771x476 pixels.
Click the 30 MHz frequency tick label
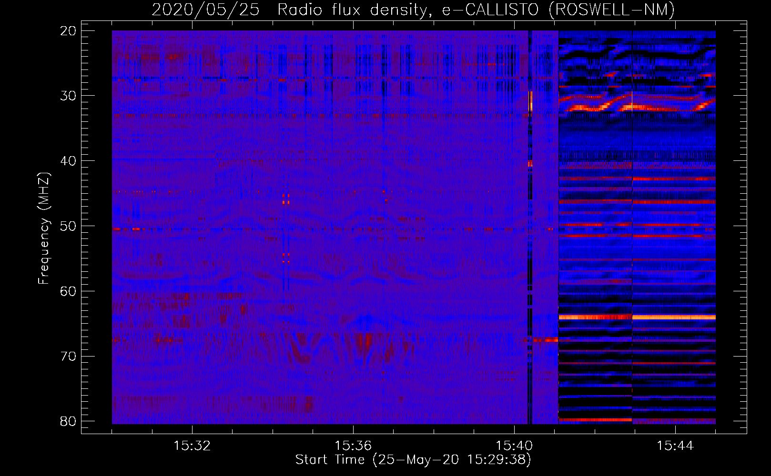[x=68, y=96]
